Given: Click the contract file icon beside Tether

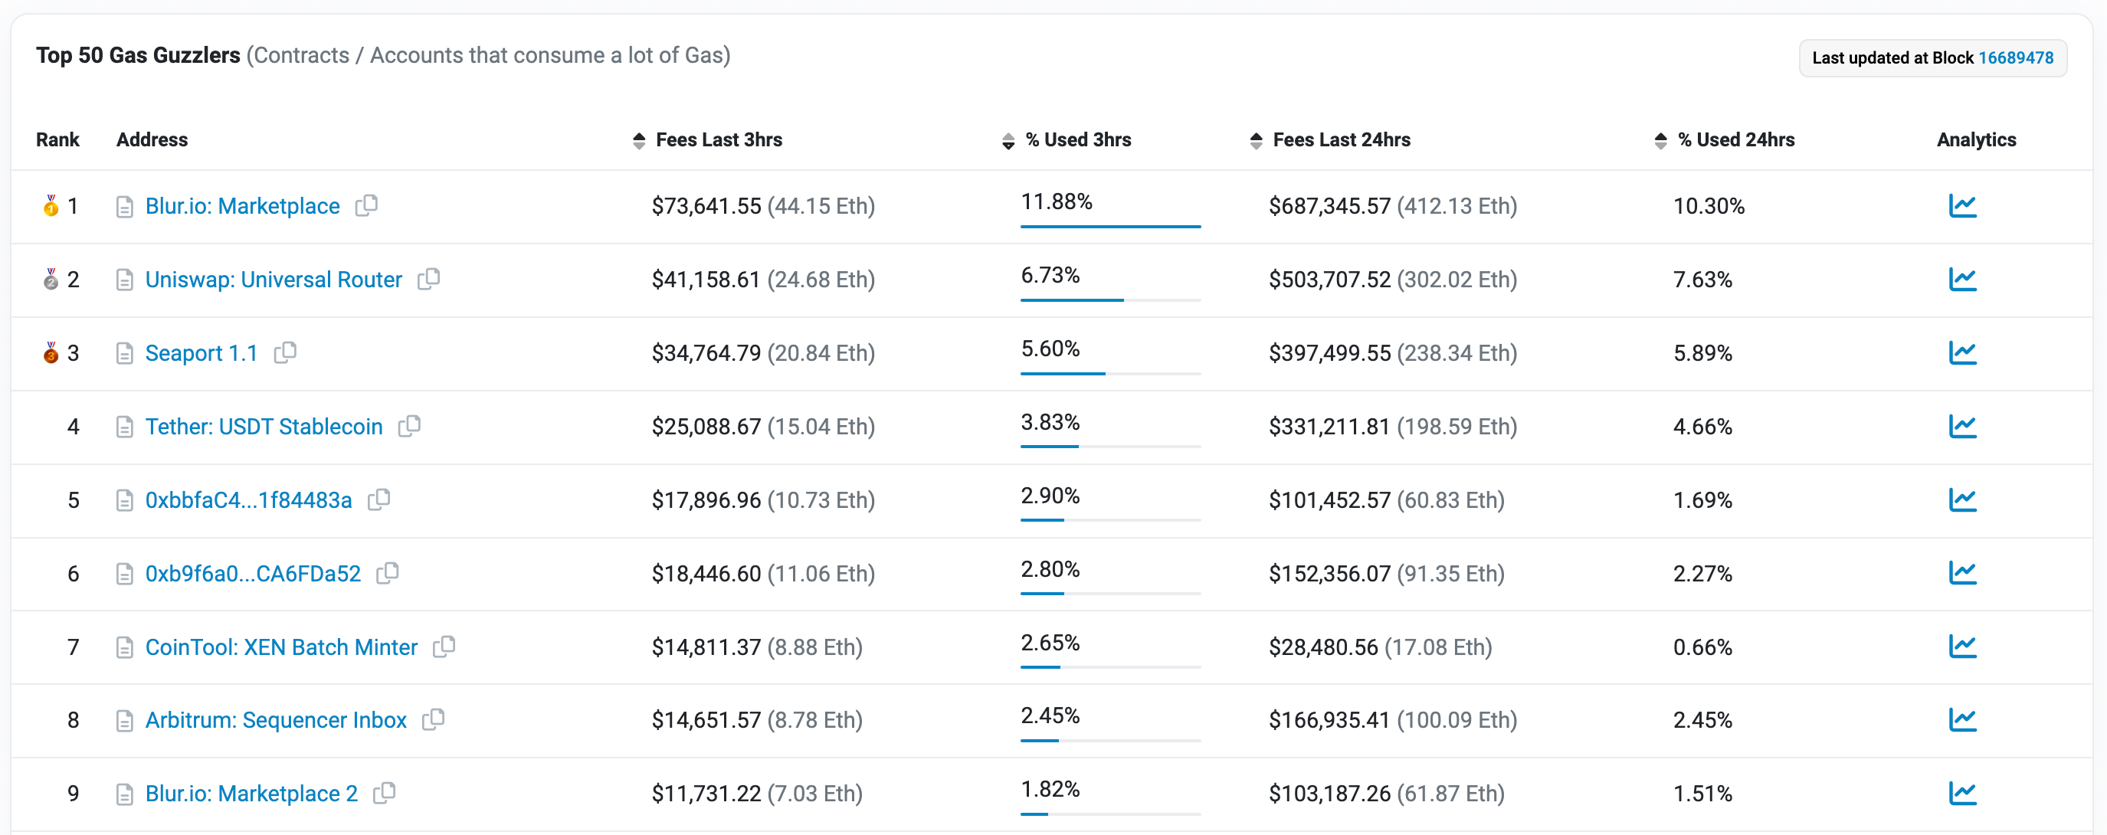Looking at the screenshot, I should (124, 427).
